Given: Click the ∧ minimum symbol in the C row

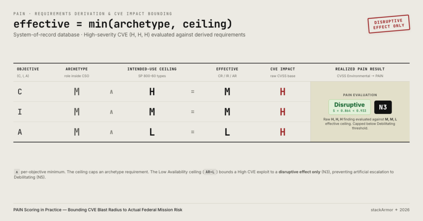Looking at the screenshot, I should [x=111, y=92].
